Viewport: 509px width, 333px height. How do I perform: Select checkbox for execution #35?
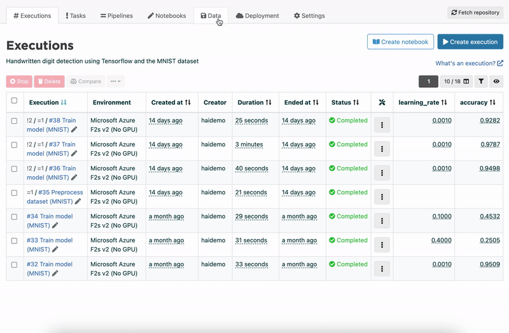coord(14,193)
